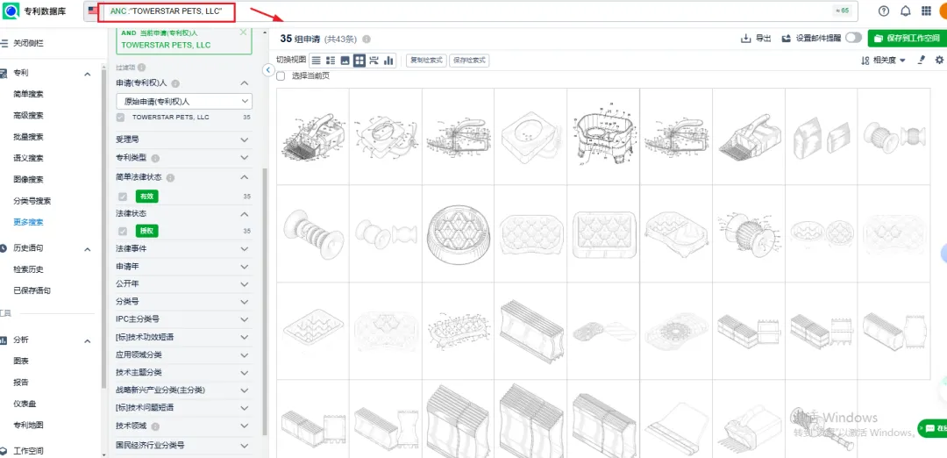This screenshot has width=947, height=458.
Task: Click info icon next to 共43条
Action: pyautogui.click(x=366, y=39)
